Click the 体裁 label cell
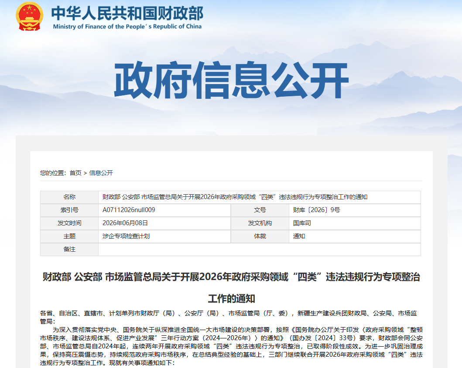Image resolution: width=462 pixels, height=368 pixels. pyautogui.click(x=260, y=236)
